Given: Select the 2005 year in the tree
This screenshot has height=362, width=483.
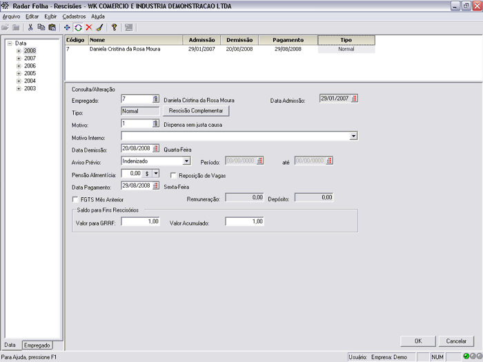Looking at the screenshot, I should tap(30, 74).
